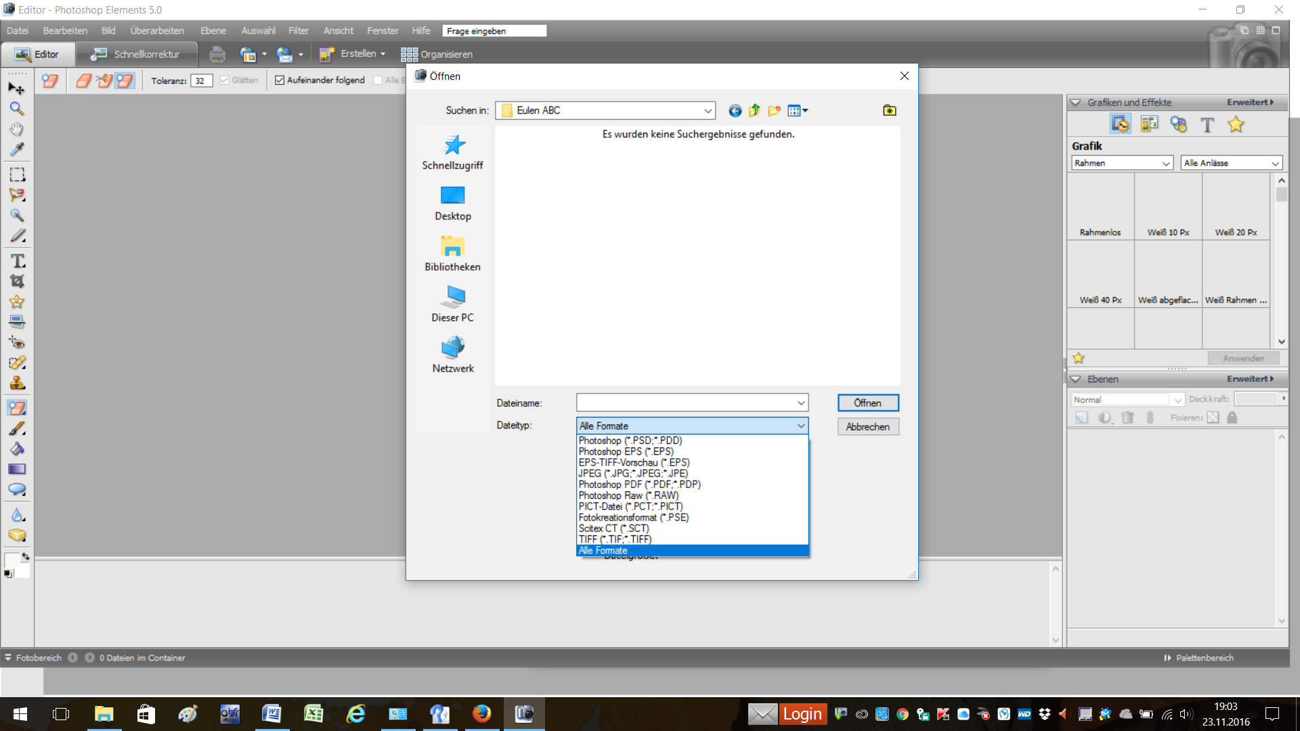The width and height of the screenshot is (1300, 731).
Task: Select the Crop tool
Action: (x=17, y=281)
